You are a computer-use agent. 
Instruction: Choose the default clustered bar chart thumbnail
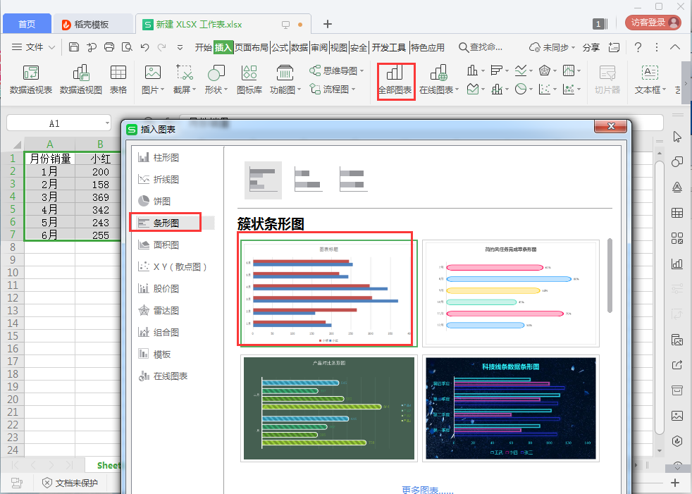tap(329, 294)
